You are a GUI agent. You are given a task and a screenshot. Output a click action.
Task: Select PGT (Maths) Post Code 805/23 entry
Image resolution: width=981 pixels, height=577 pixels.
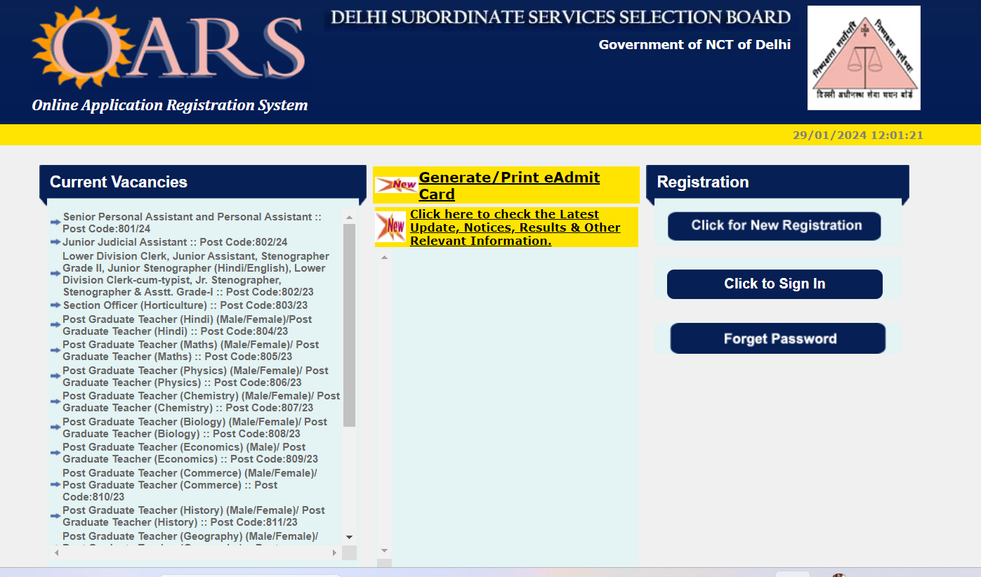pyautogui.click(x=191, y=350)
